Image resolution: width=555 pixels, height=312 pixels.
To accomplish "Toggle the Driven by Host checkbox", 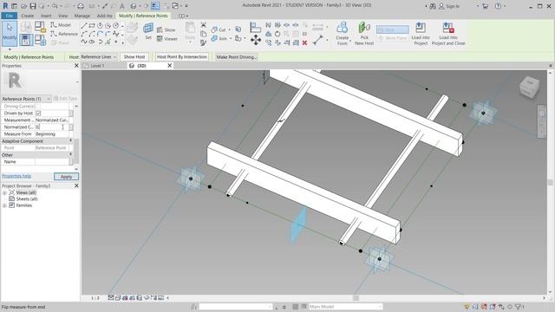I will point(38,114).
